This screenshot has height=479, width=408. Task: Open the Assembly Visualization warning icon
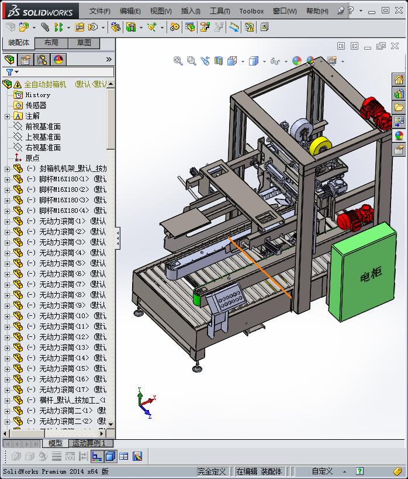249,27
